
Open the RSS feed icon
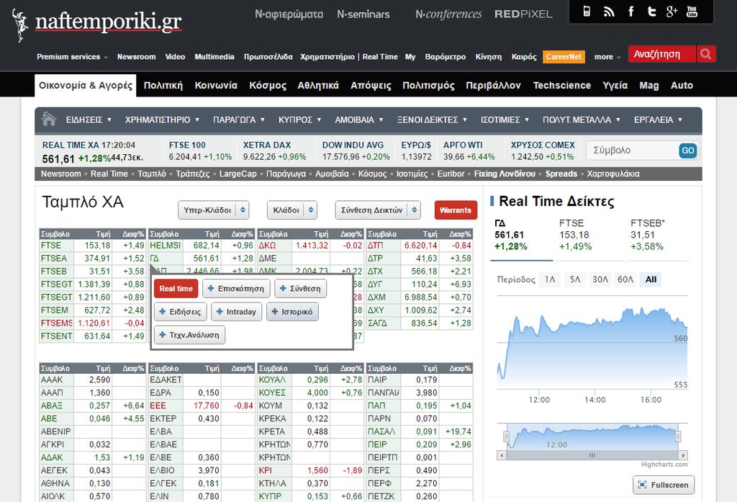point(609,12)
